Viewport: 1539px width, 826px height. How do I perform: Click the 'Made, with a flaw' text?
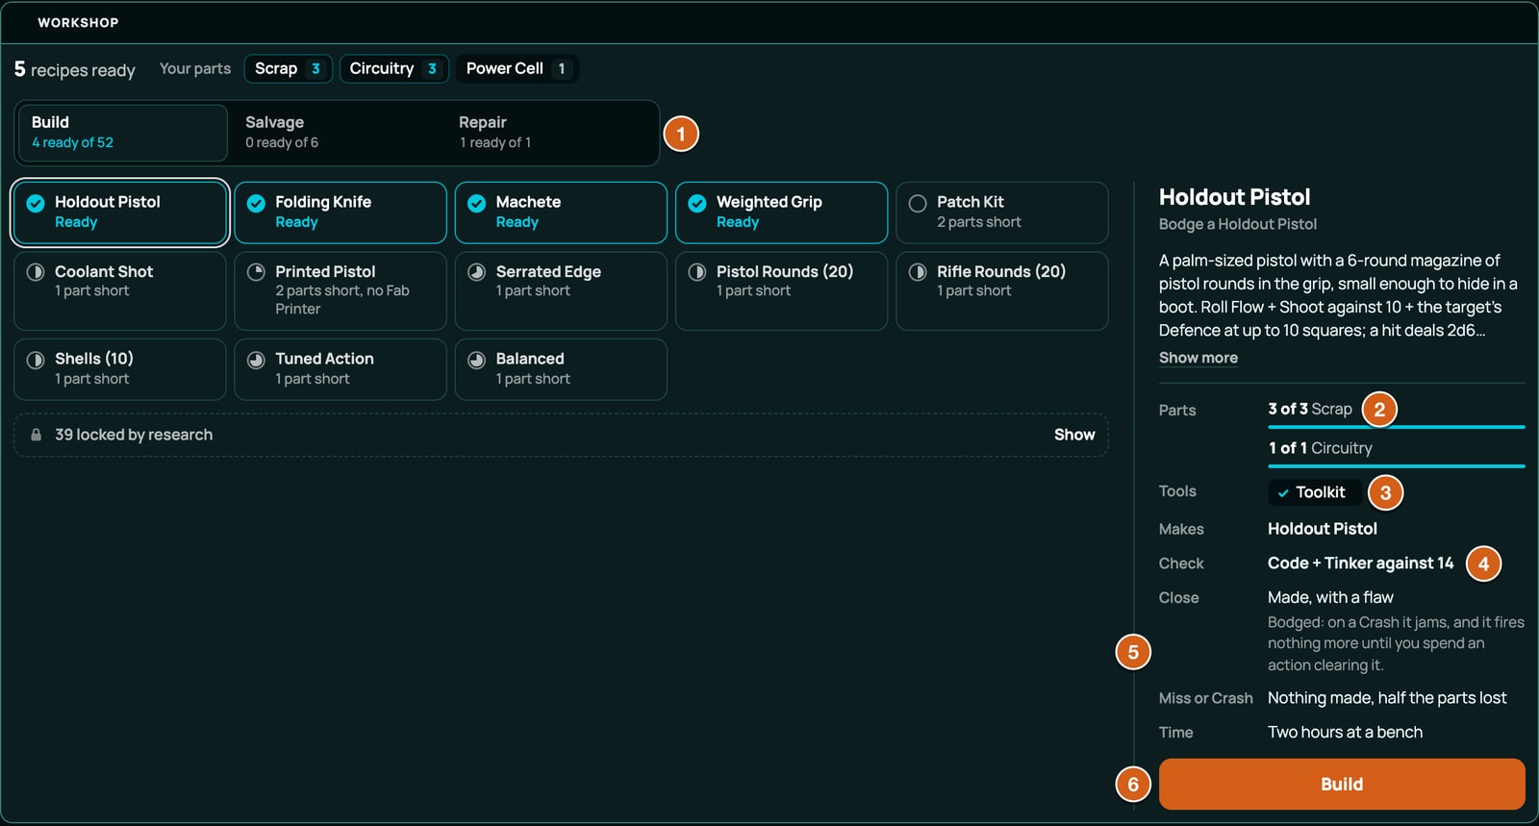point(1330,597)
